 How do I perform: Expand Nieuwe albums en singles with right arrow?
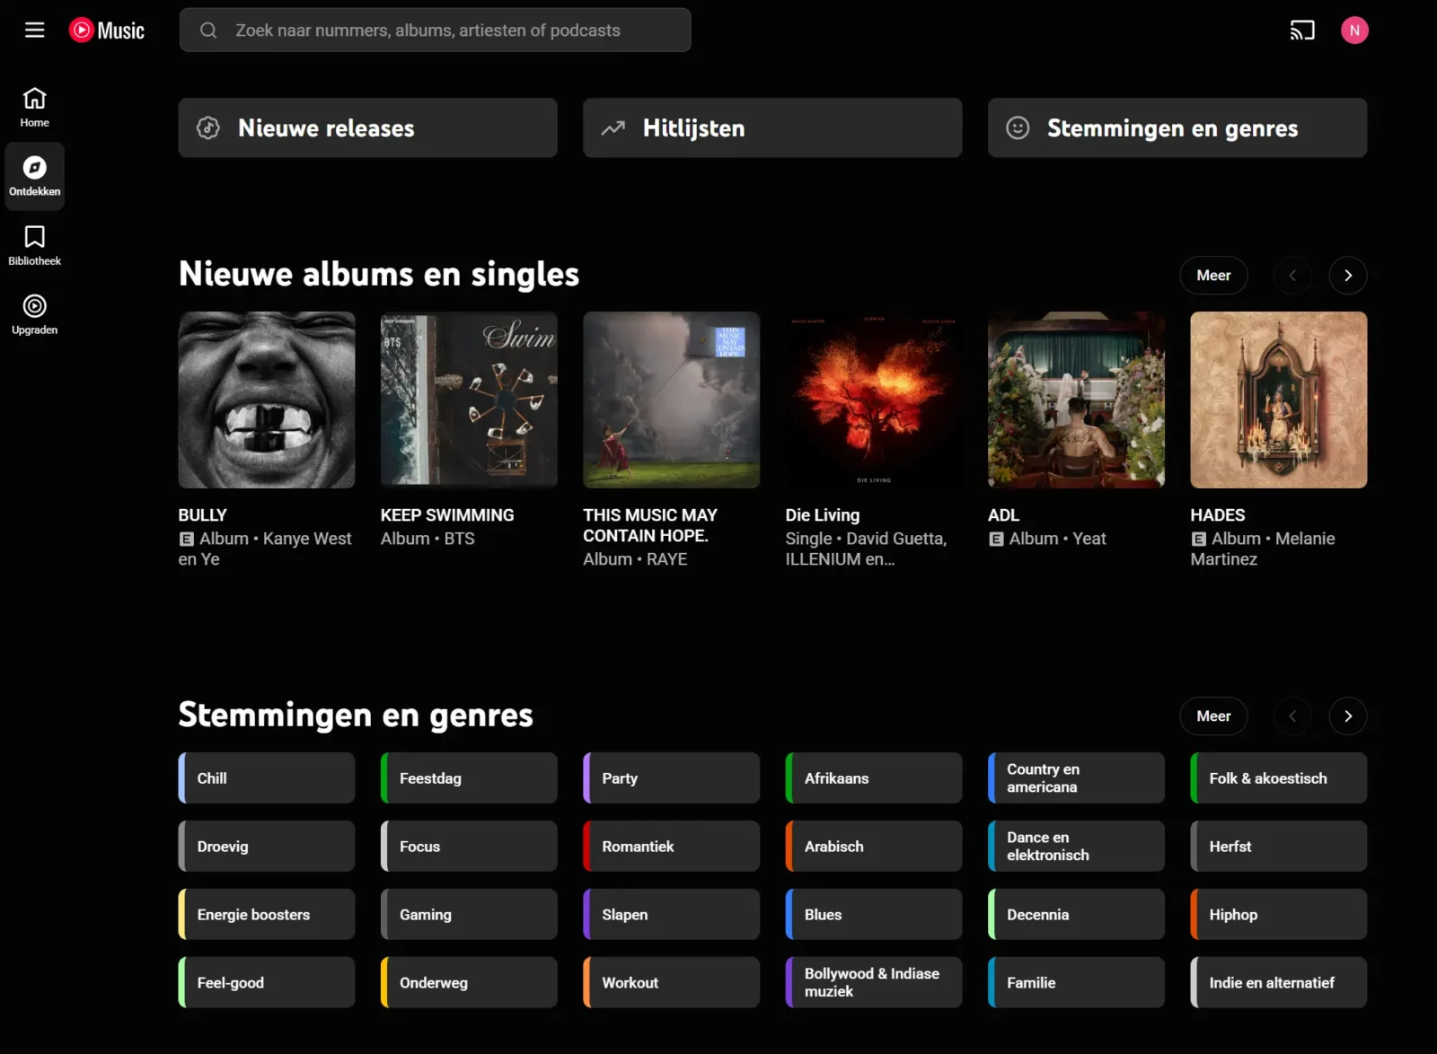pos(1347,276)
